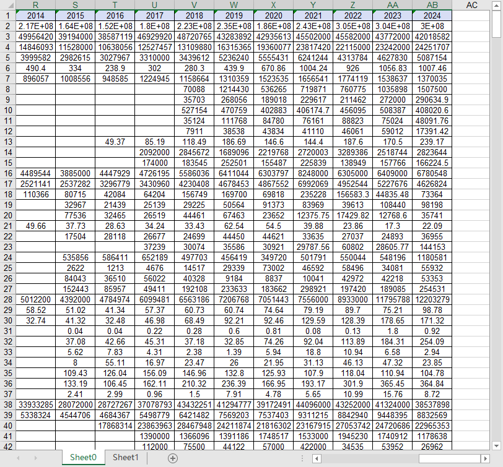Select column T header

point(115,5)
